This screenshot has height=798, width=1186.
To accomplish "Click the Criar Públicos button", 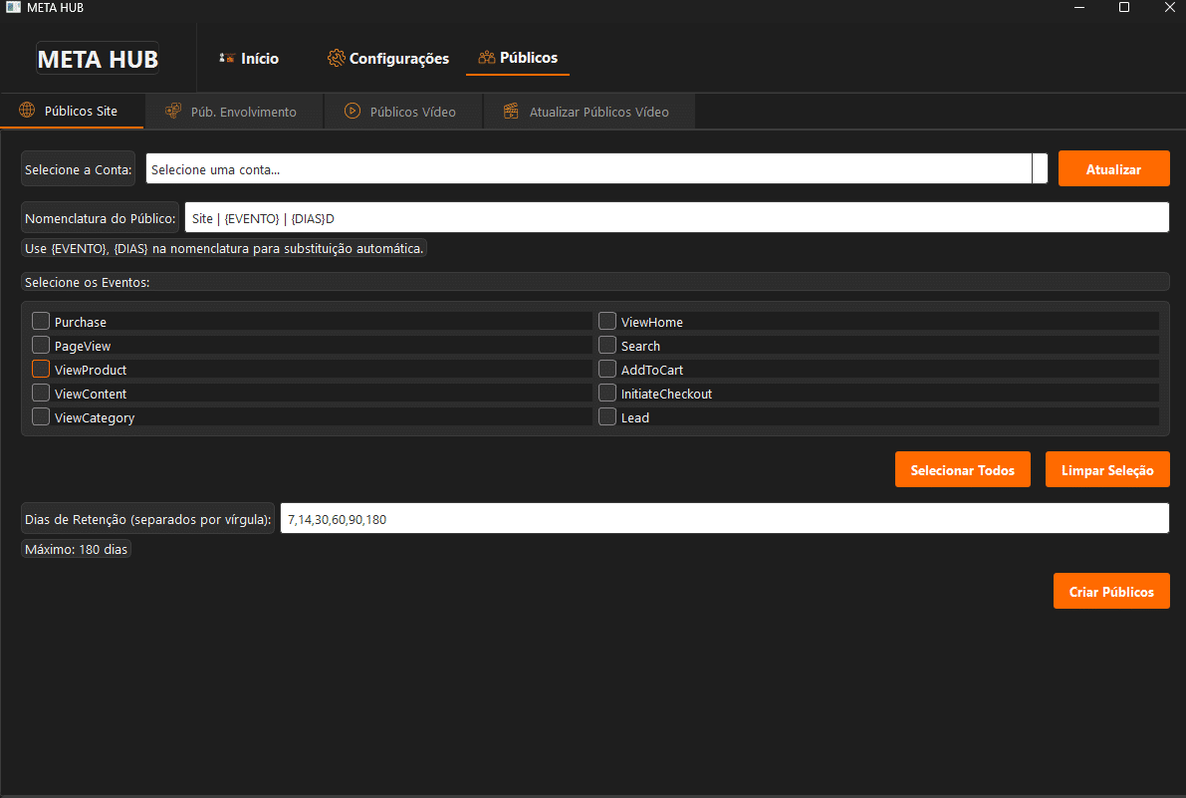I will (1111, 591).
